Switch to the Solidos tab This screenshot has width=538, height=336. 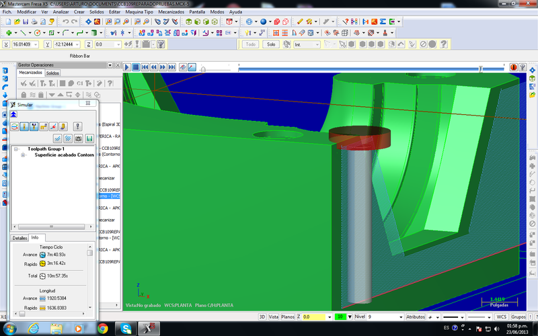(x=53, y=73)
